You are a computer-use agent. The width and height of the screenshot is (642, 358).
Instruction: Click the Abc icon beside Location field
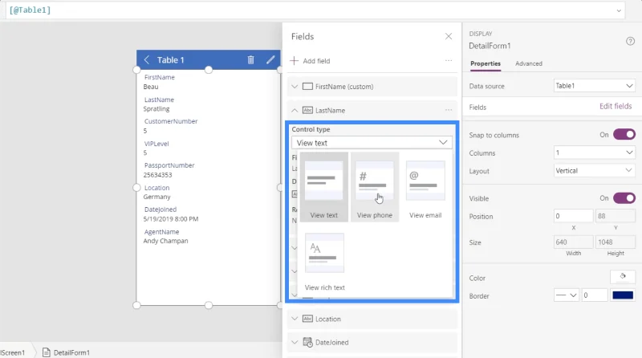pos(307,319)
